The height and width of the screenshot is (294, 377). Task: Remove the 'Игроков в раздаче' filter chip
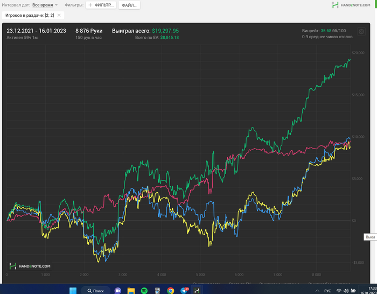(59, 16)
